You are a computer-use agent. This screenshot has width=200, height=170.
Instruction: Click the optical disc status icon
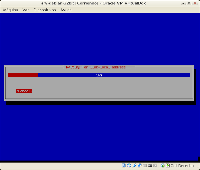point(129,166)
